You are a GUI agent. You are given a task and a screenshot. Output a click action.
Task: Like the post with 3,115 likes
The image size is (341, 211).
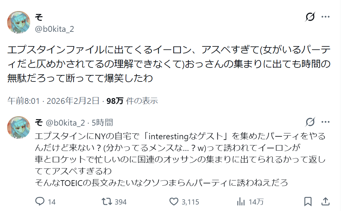click(x=174, y=202)
